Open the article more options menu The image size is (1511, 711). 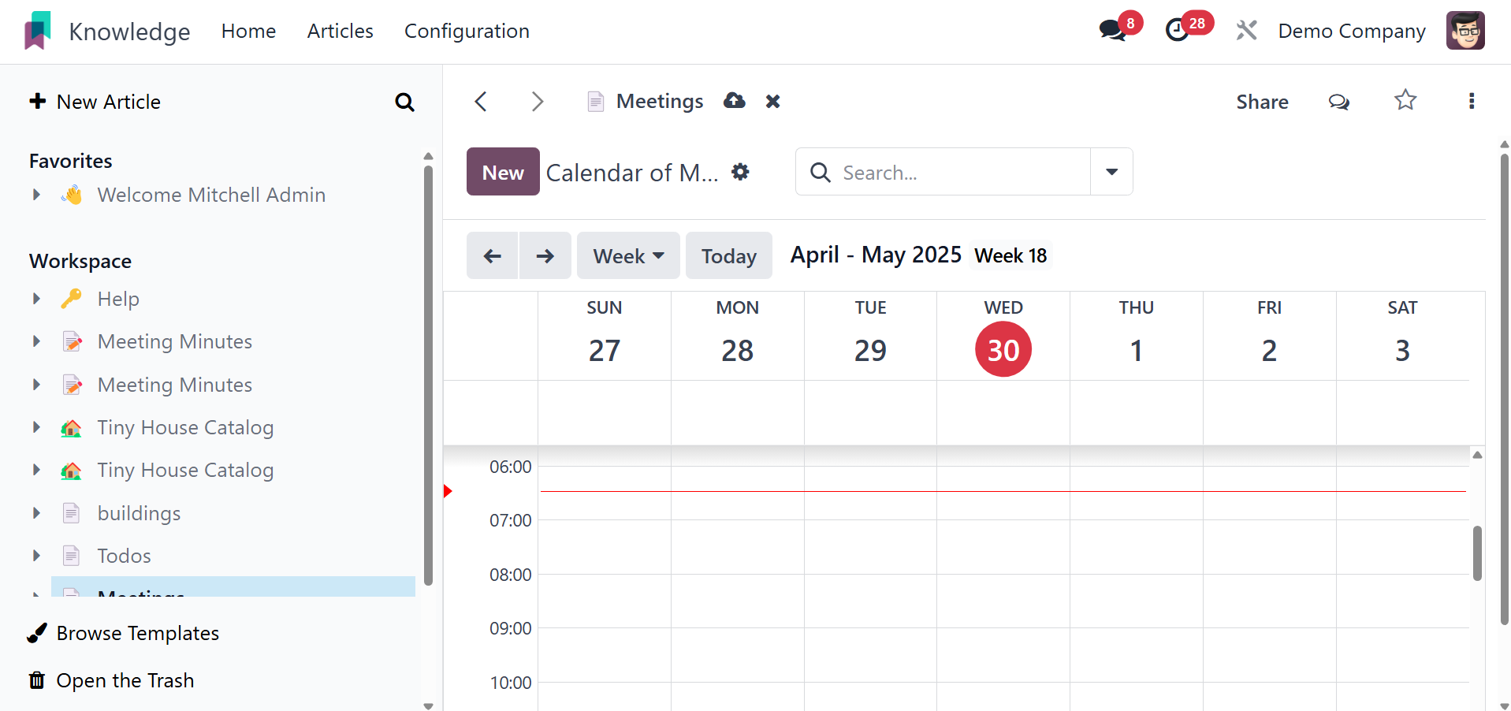1471,101
